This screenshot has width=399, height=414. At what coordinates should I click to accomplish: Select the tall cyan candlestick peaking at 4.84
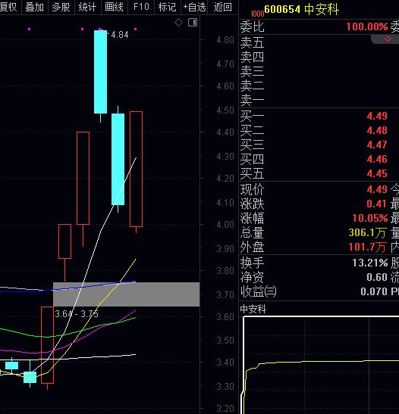[x=101, y=72]
